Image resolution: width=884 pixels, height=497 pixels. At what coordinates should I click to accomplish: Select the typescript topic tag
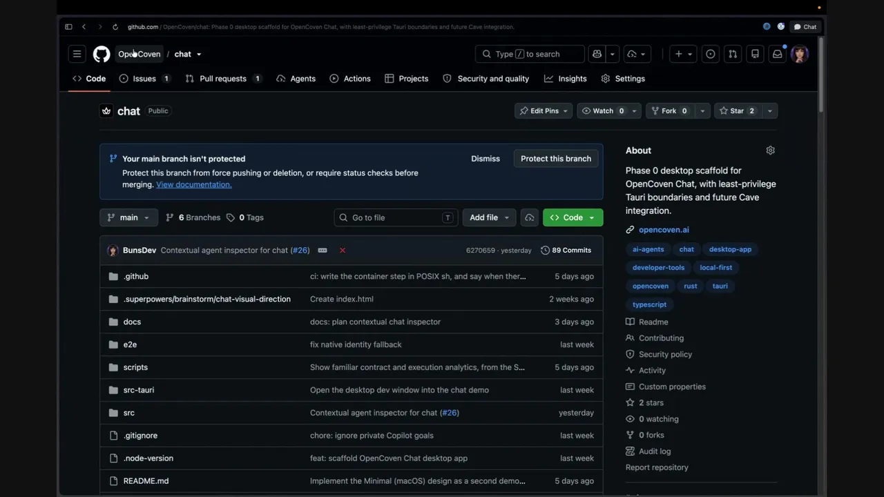tap(649, 304)
